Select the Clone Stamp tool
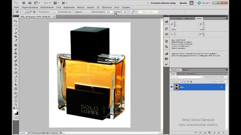The image size is (241, 135). (16, 53)
